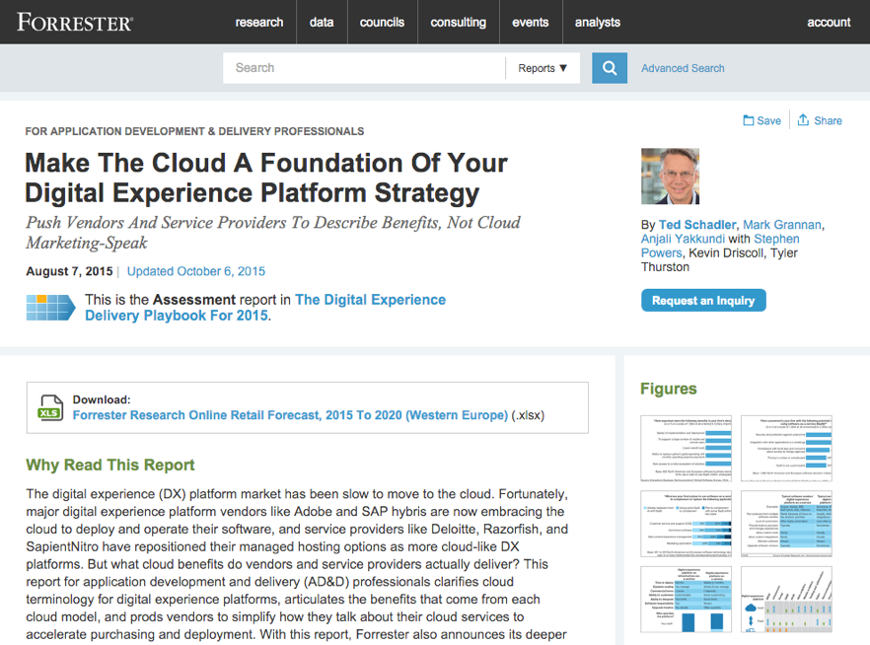Click the Why Read This Report heading
This screenshot has height=645, width=870.
pos(110,465)
